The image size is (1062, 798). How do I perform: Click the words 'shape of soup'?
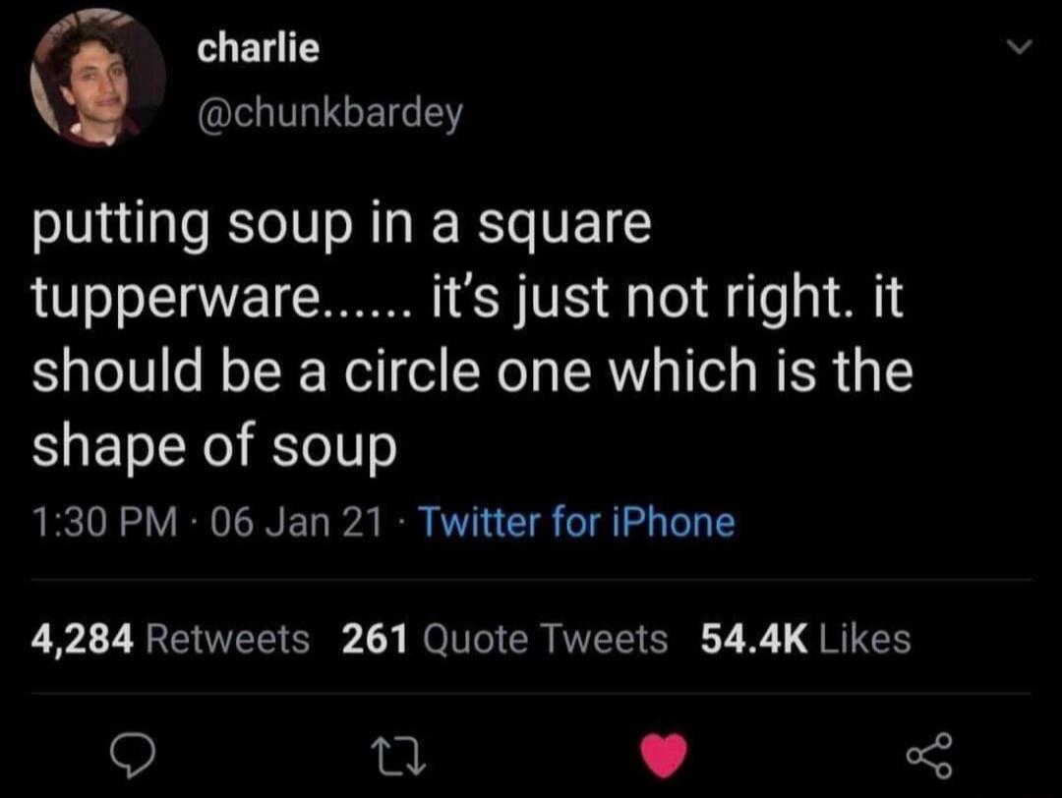(214, 448)
